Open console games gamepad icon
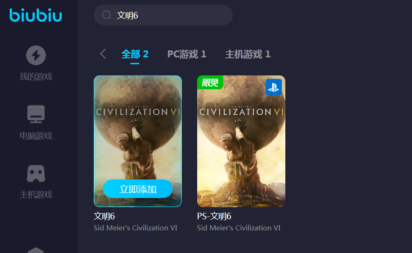The width and height of the screenshot is (412, 253). (36, 173)
